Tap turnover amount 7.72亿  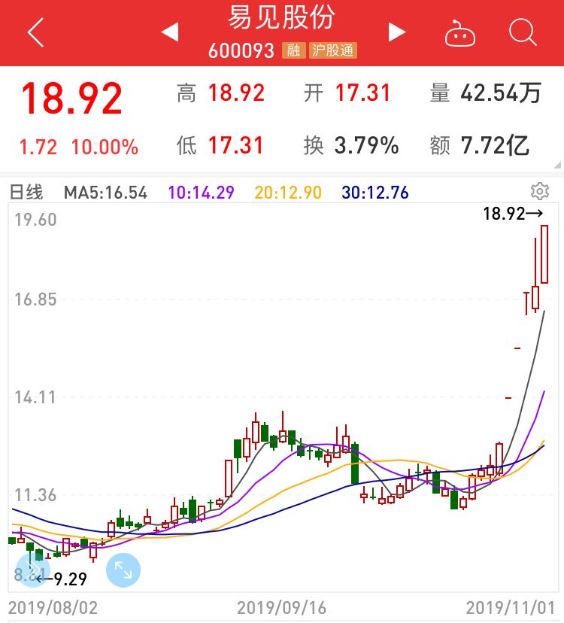495,145
